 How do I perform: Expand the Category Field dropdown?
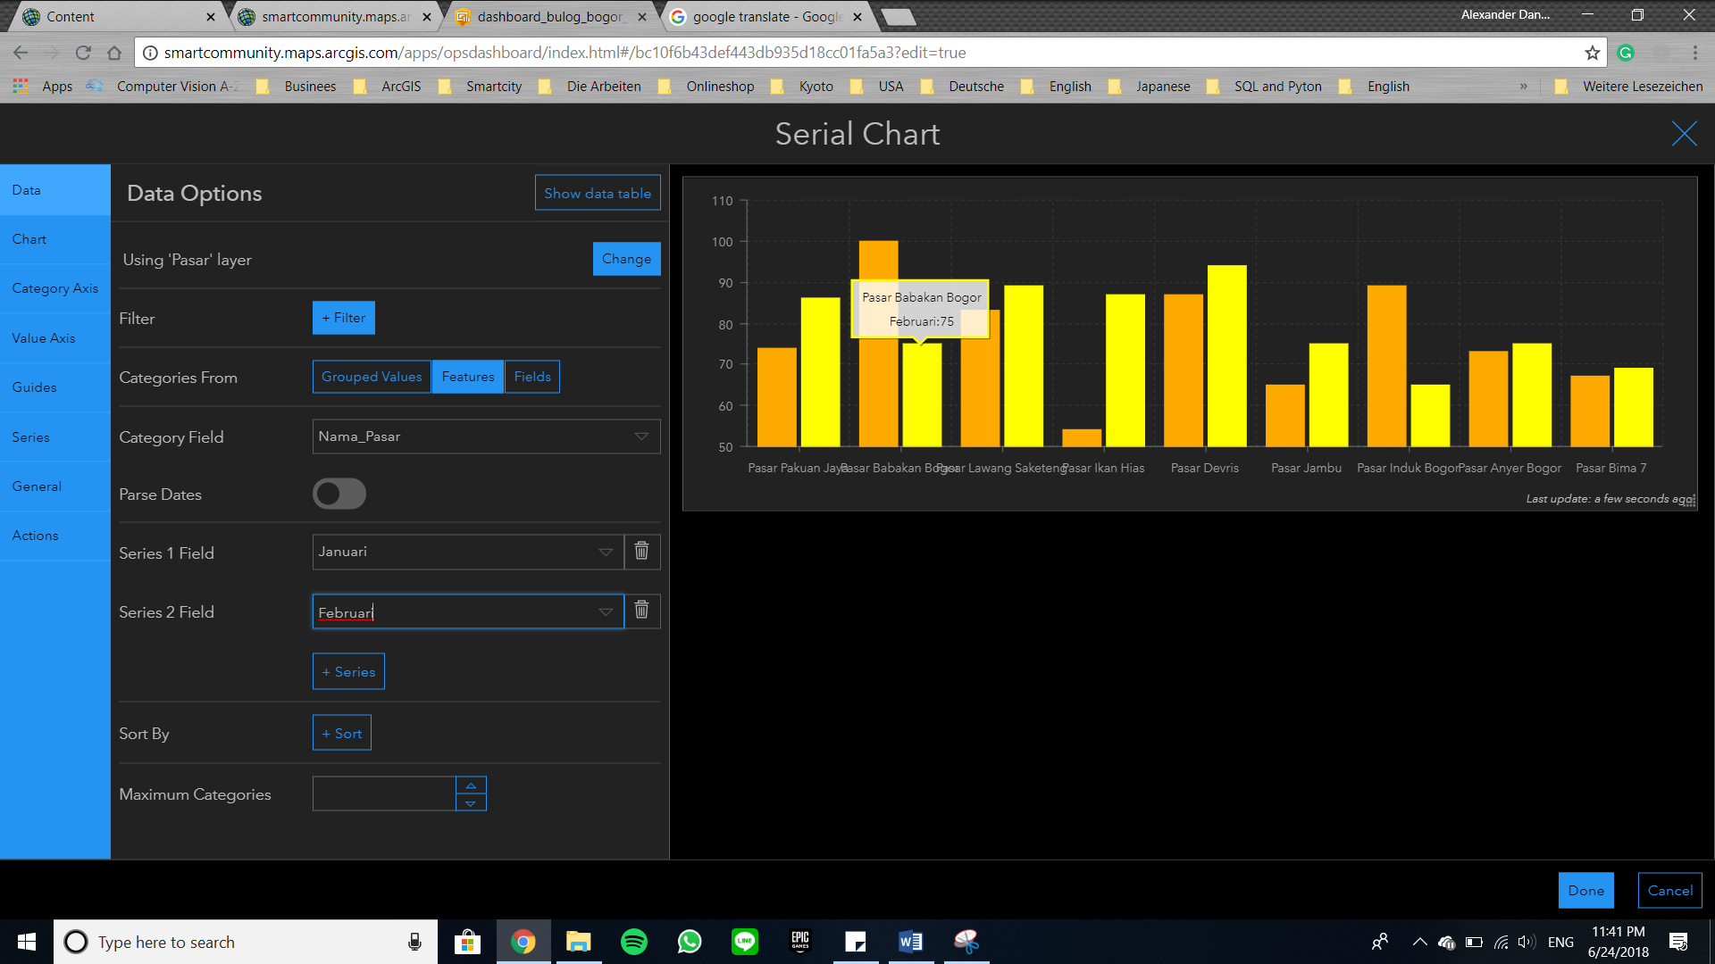click(486, 436)
